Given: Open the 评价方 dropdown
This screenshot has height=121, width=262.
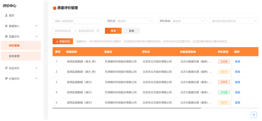Looking at the screenshot, I should pos(129,21).
